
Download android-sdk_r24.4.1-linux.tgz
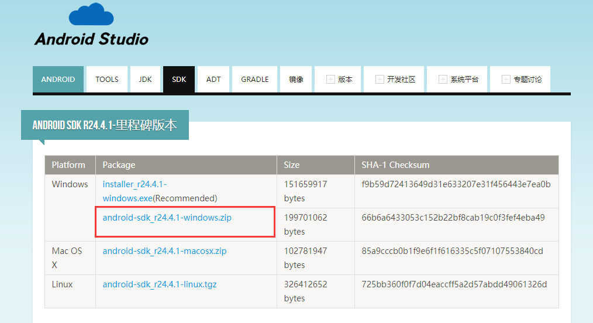160,284
